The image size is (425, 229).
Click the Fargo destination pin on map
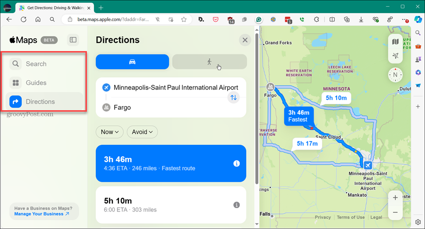point(270,87)
